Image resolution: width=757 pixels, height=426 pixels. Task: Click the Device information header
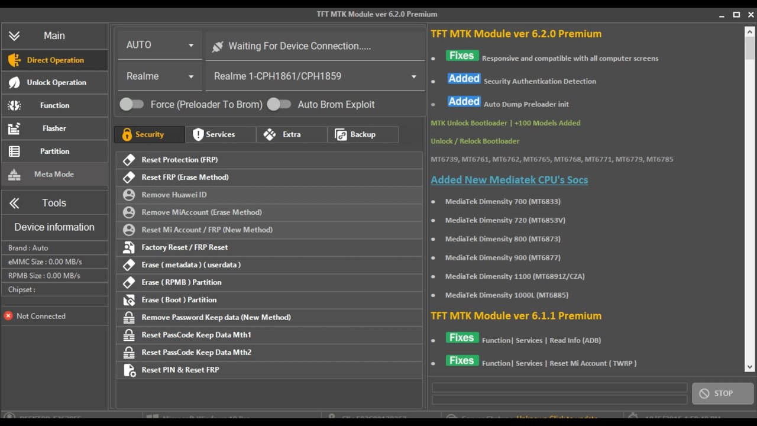[54, 227]
